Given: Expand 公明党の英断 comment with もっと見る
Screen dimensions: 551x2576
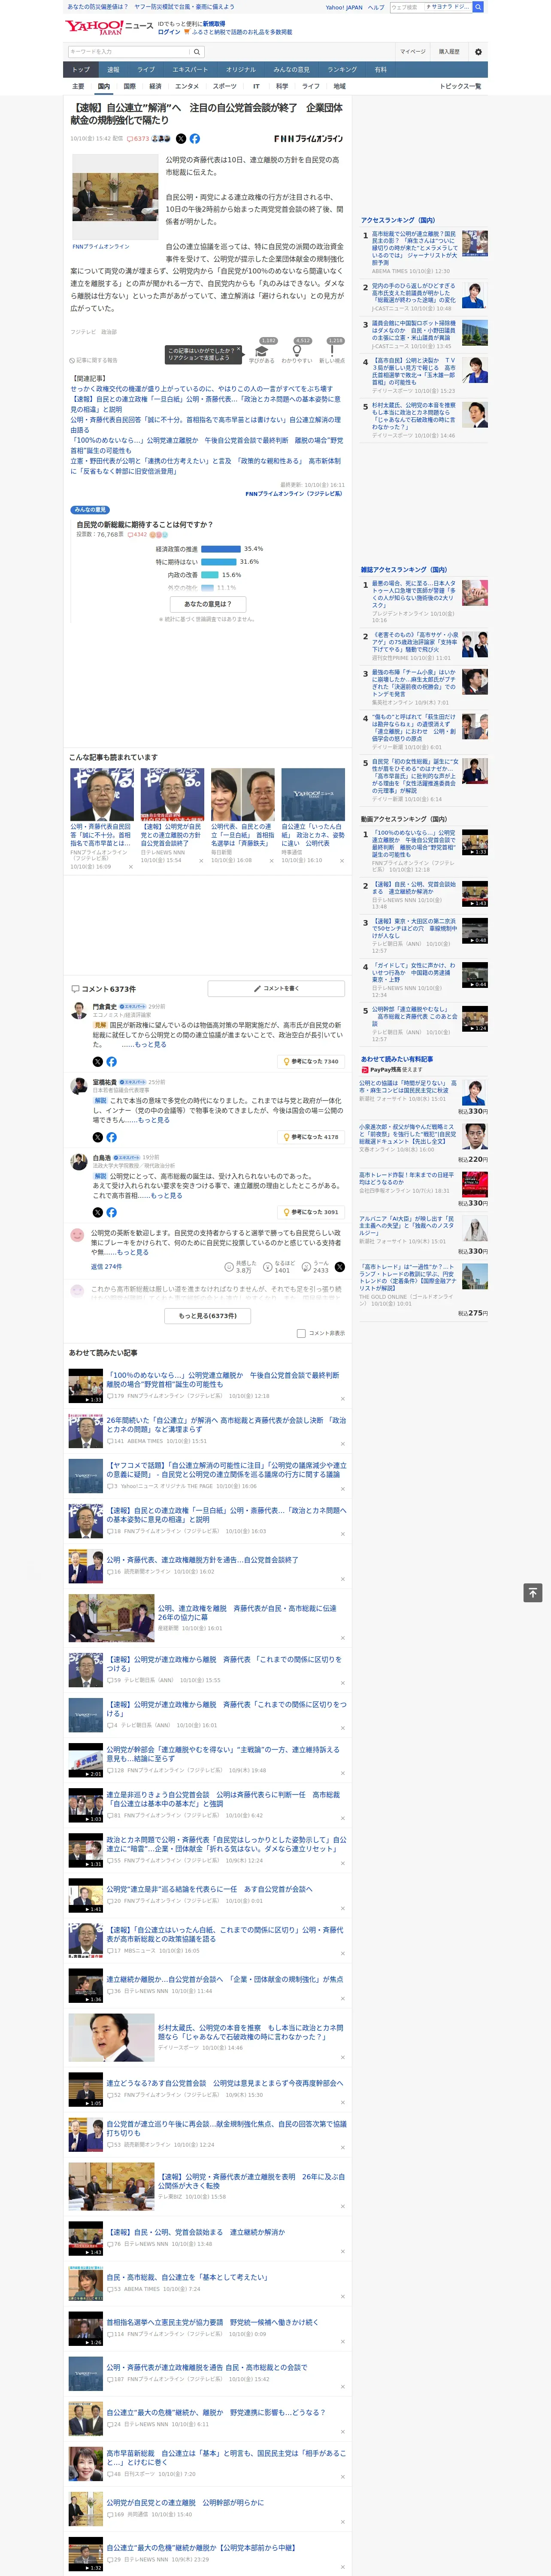Looking at the screenshot, I should click(133, 1252).
